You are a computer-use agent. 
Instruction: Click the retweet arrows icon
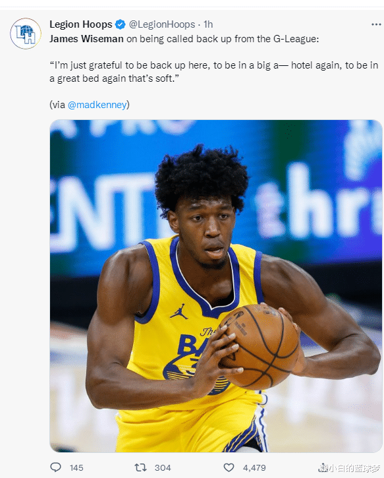141,467
